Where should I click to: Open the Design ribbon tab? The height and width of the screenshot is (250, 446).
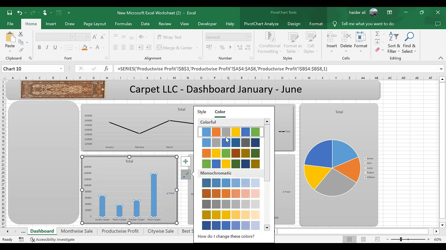[294, 24]
